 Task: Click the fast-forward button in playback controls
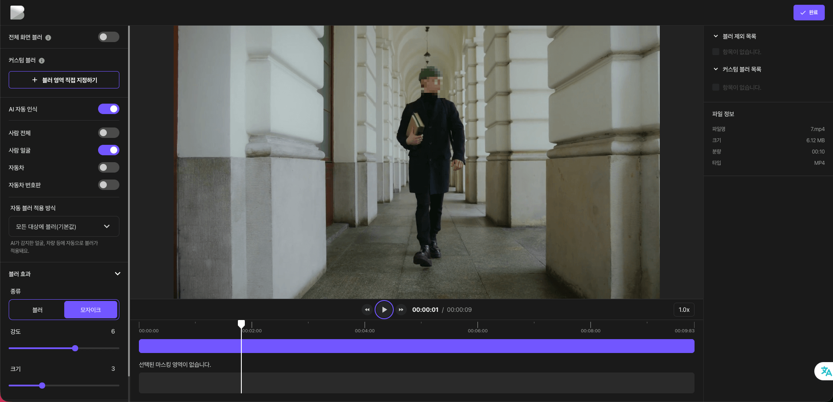tap(401, 310)
